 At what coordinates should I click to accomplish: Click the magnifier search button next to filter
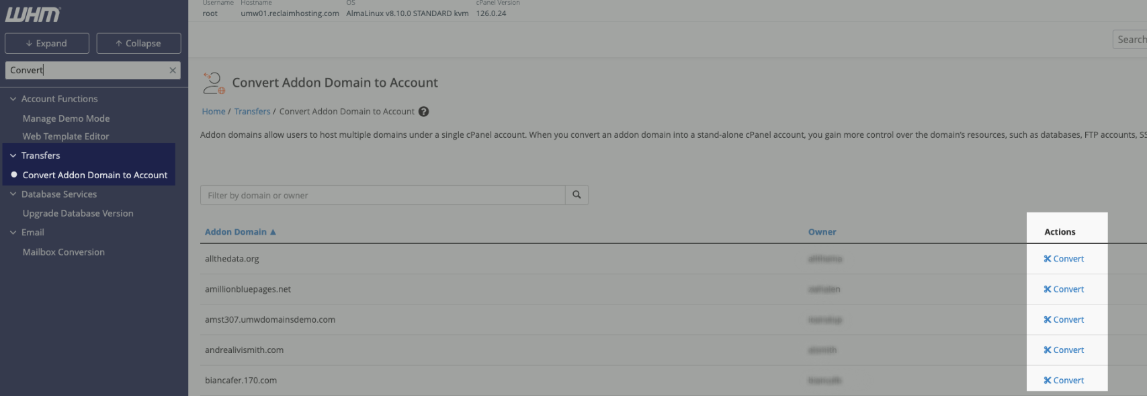point(577,195)
